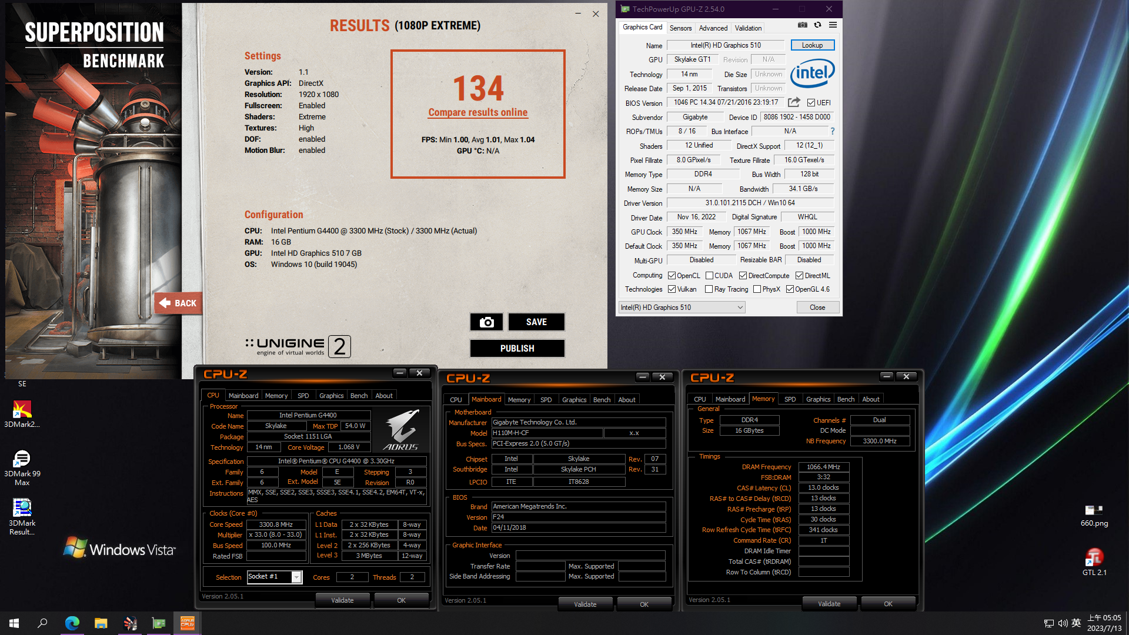Toggle the PhysX checkbox
1129x635 pixels.
(757, 289)
